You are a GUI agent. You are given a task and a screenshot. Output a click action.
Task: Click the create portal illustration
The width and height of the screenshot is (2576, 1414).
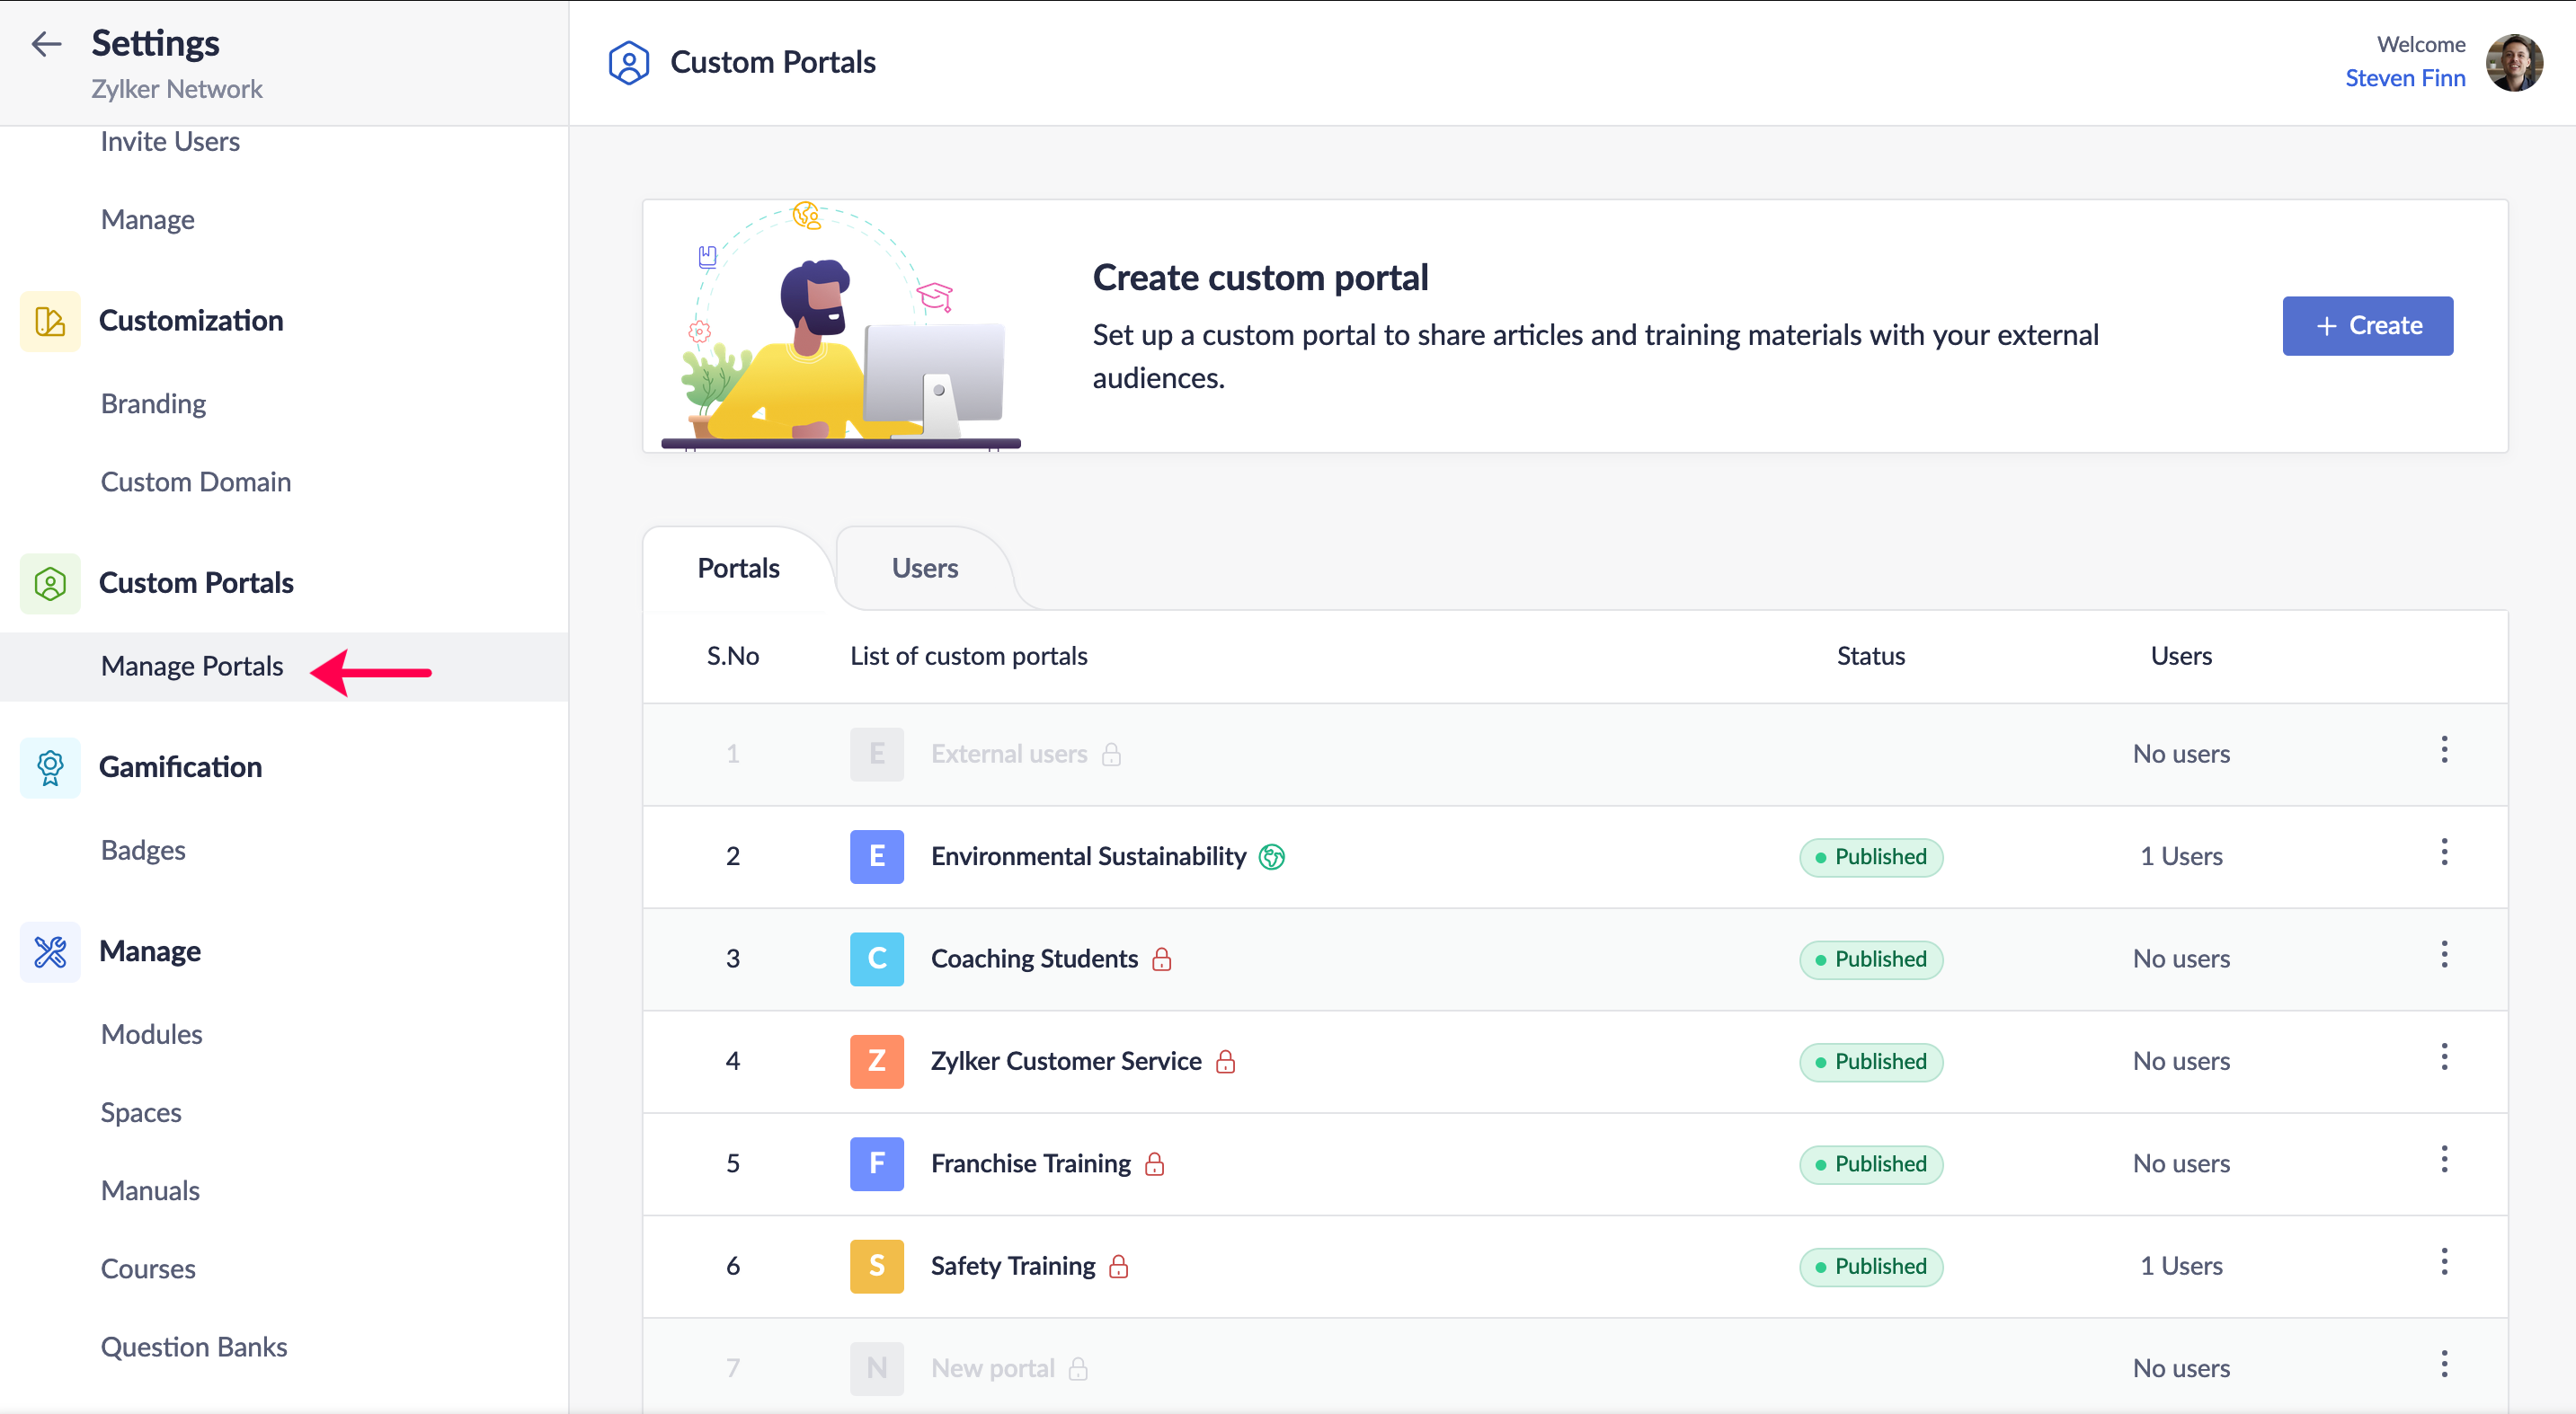coord(841,326)
